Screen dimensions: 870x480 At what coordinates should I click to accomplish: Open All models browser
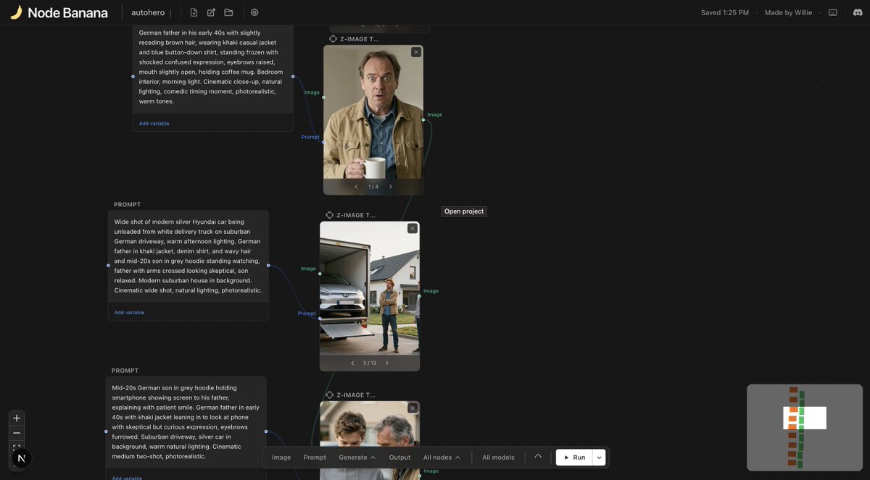click(x=499, y=458)
